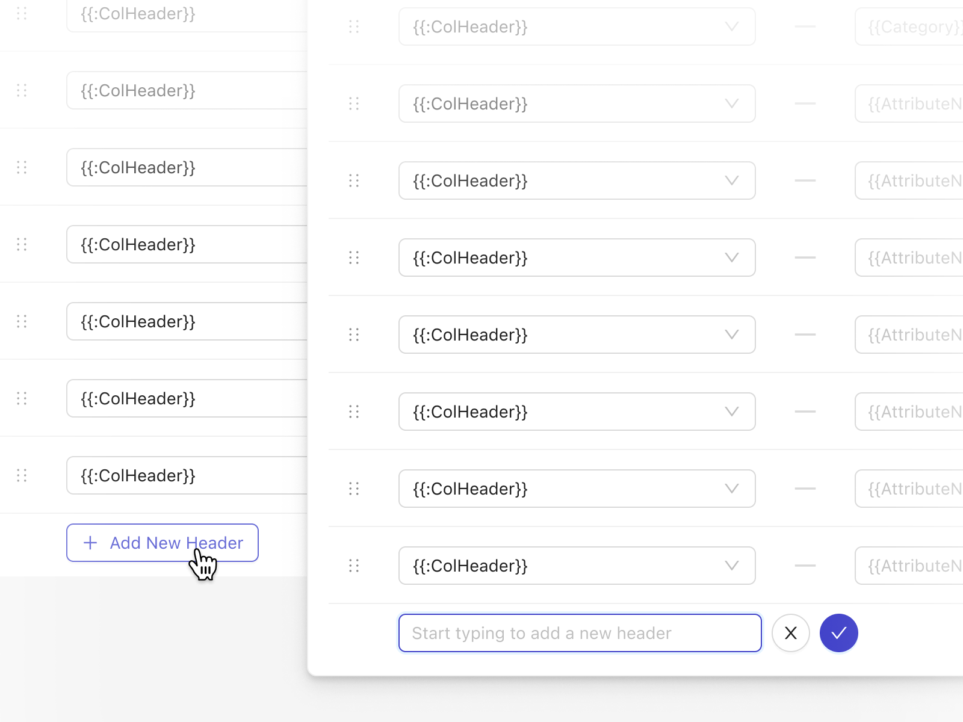Click the 'Start typing to add a new header' field
The height and width of the screenshot is (722, 963).
(x=580, y=633)
